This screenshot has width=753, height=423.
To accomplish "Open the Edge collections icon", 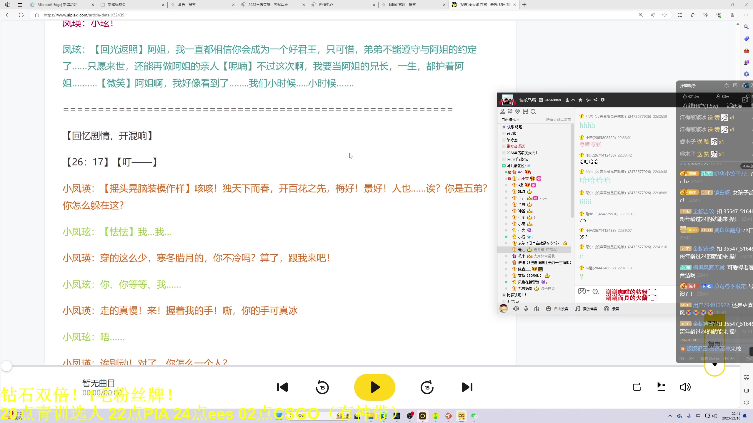I will point(706,15).
